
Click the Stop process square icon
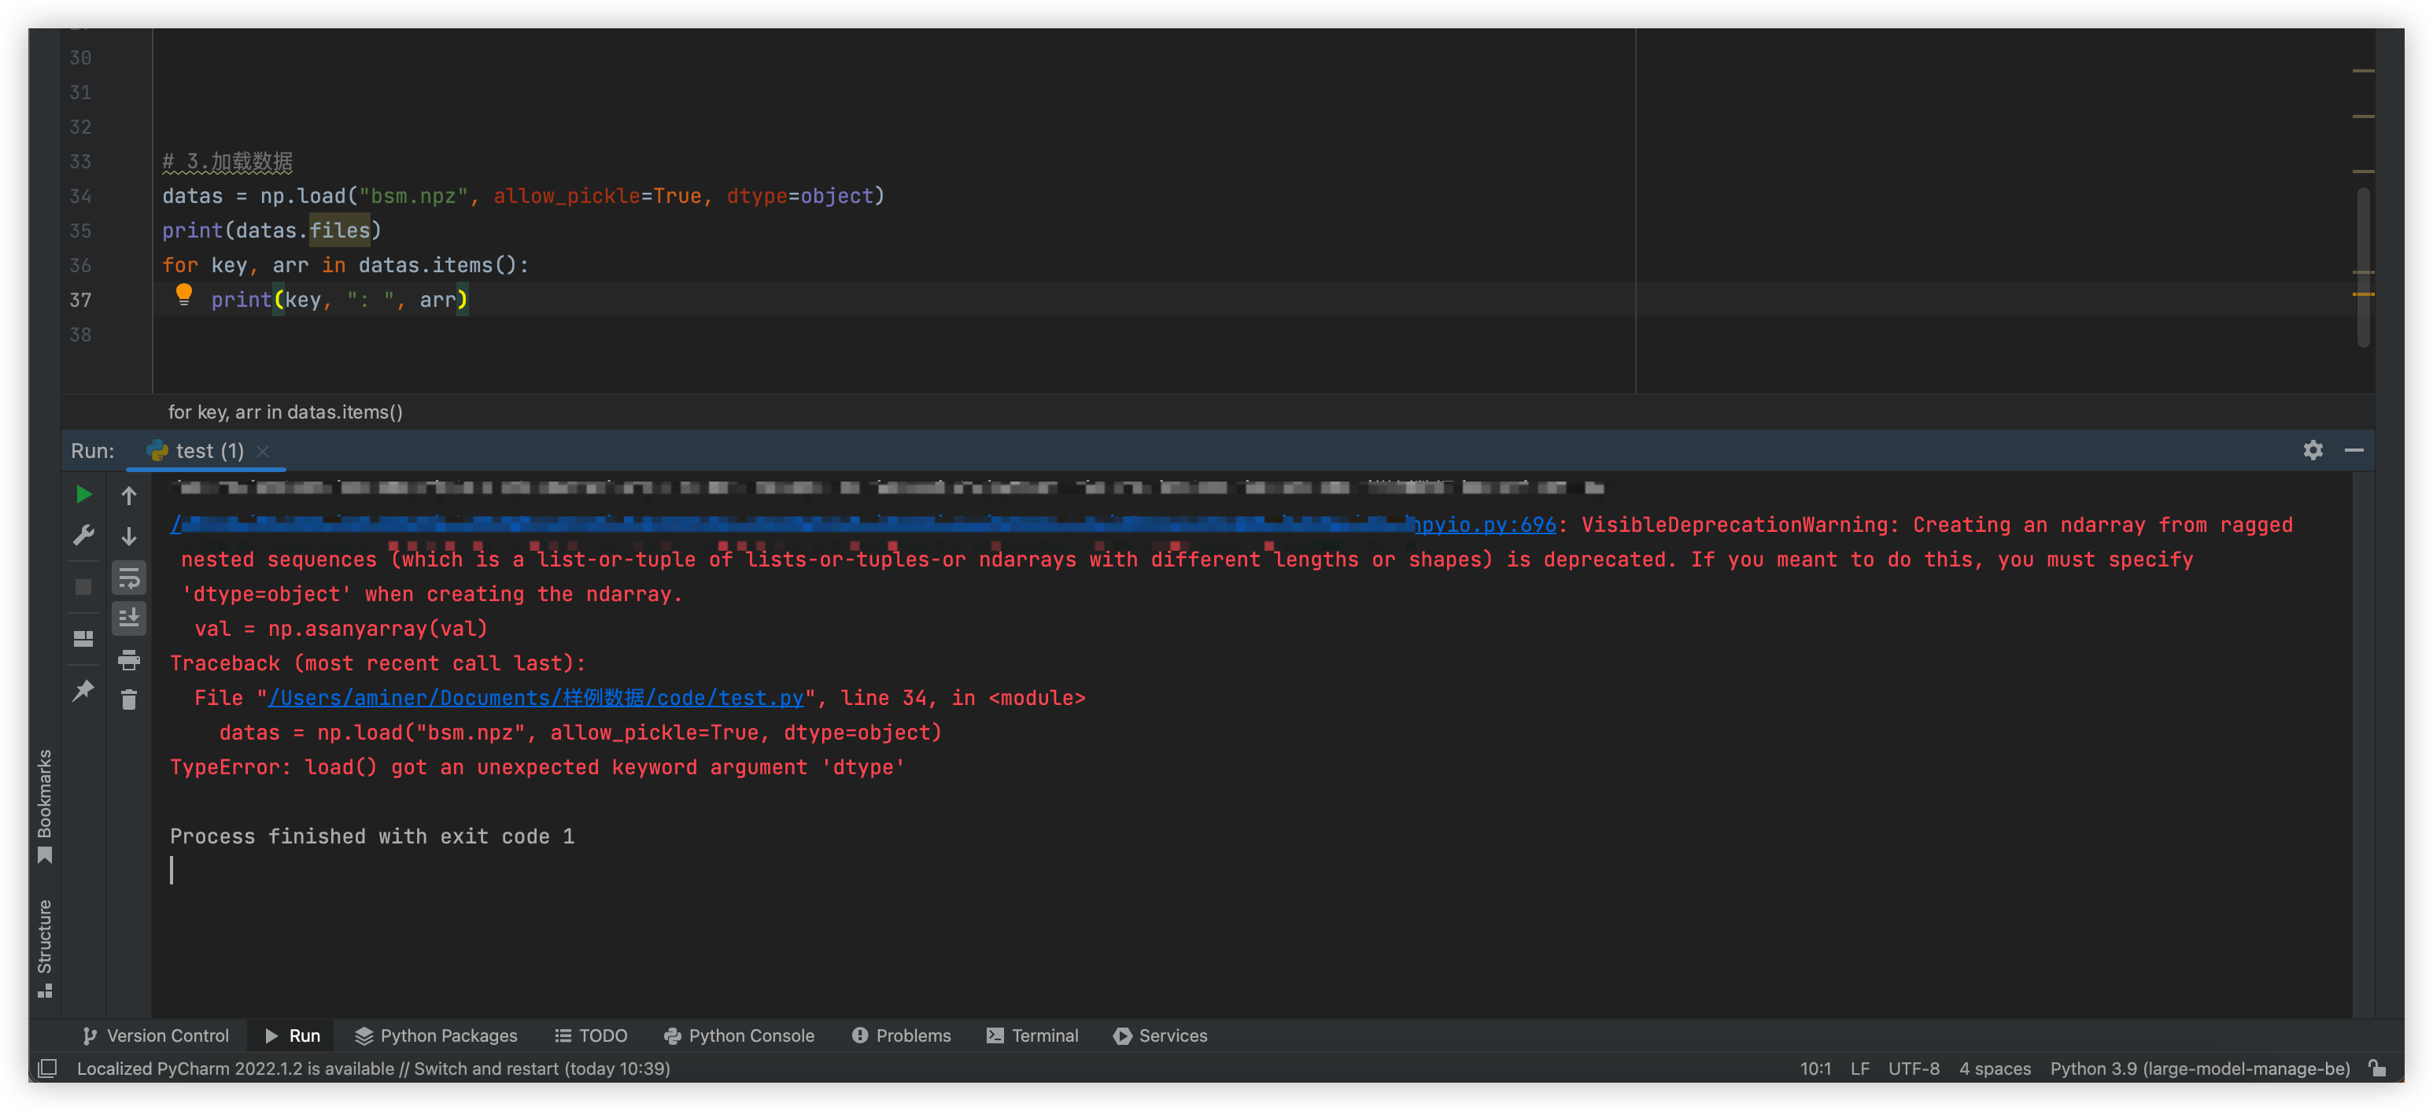tap(83, 587)
